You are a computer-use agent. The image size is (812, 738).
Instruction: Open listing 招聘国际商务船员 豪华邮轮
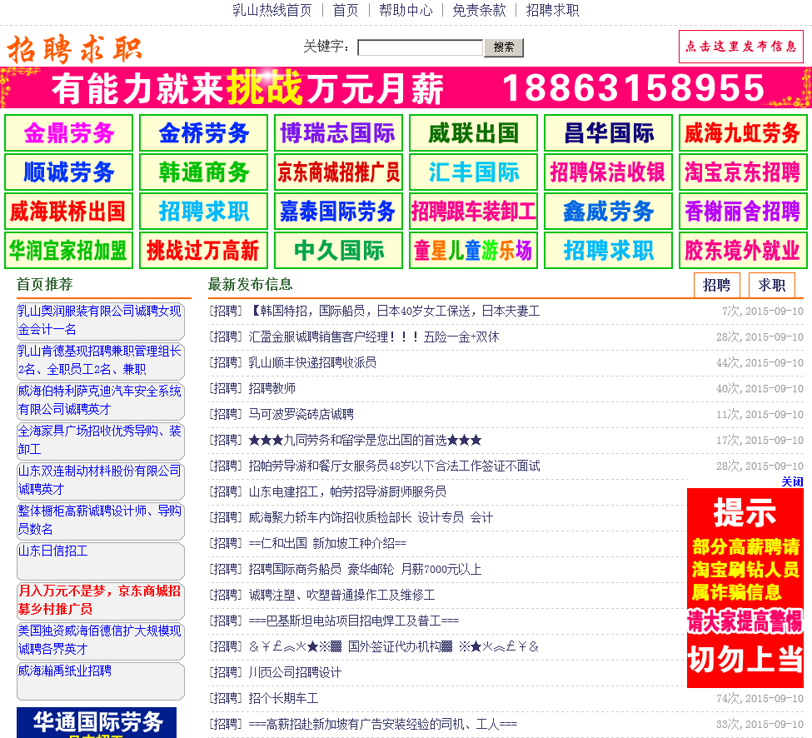click(365, 569)
